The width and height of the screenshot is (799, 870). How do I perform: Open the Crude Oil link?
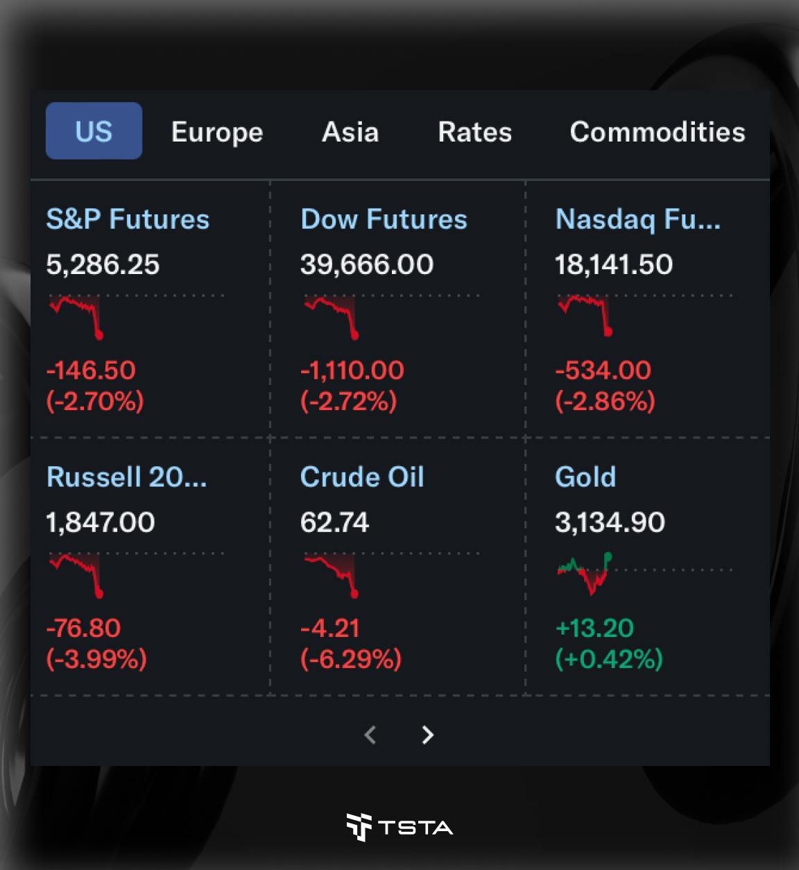point(362,477)
